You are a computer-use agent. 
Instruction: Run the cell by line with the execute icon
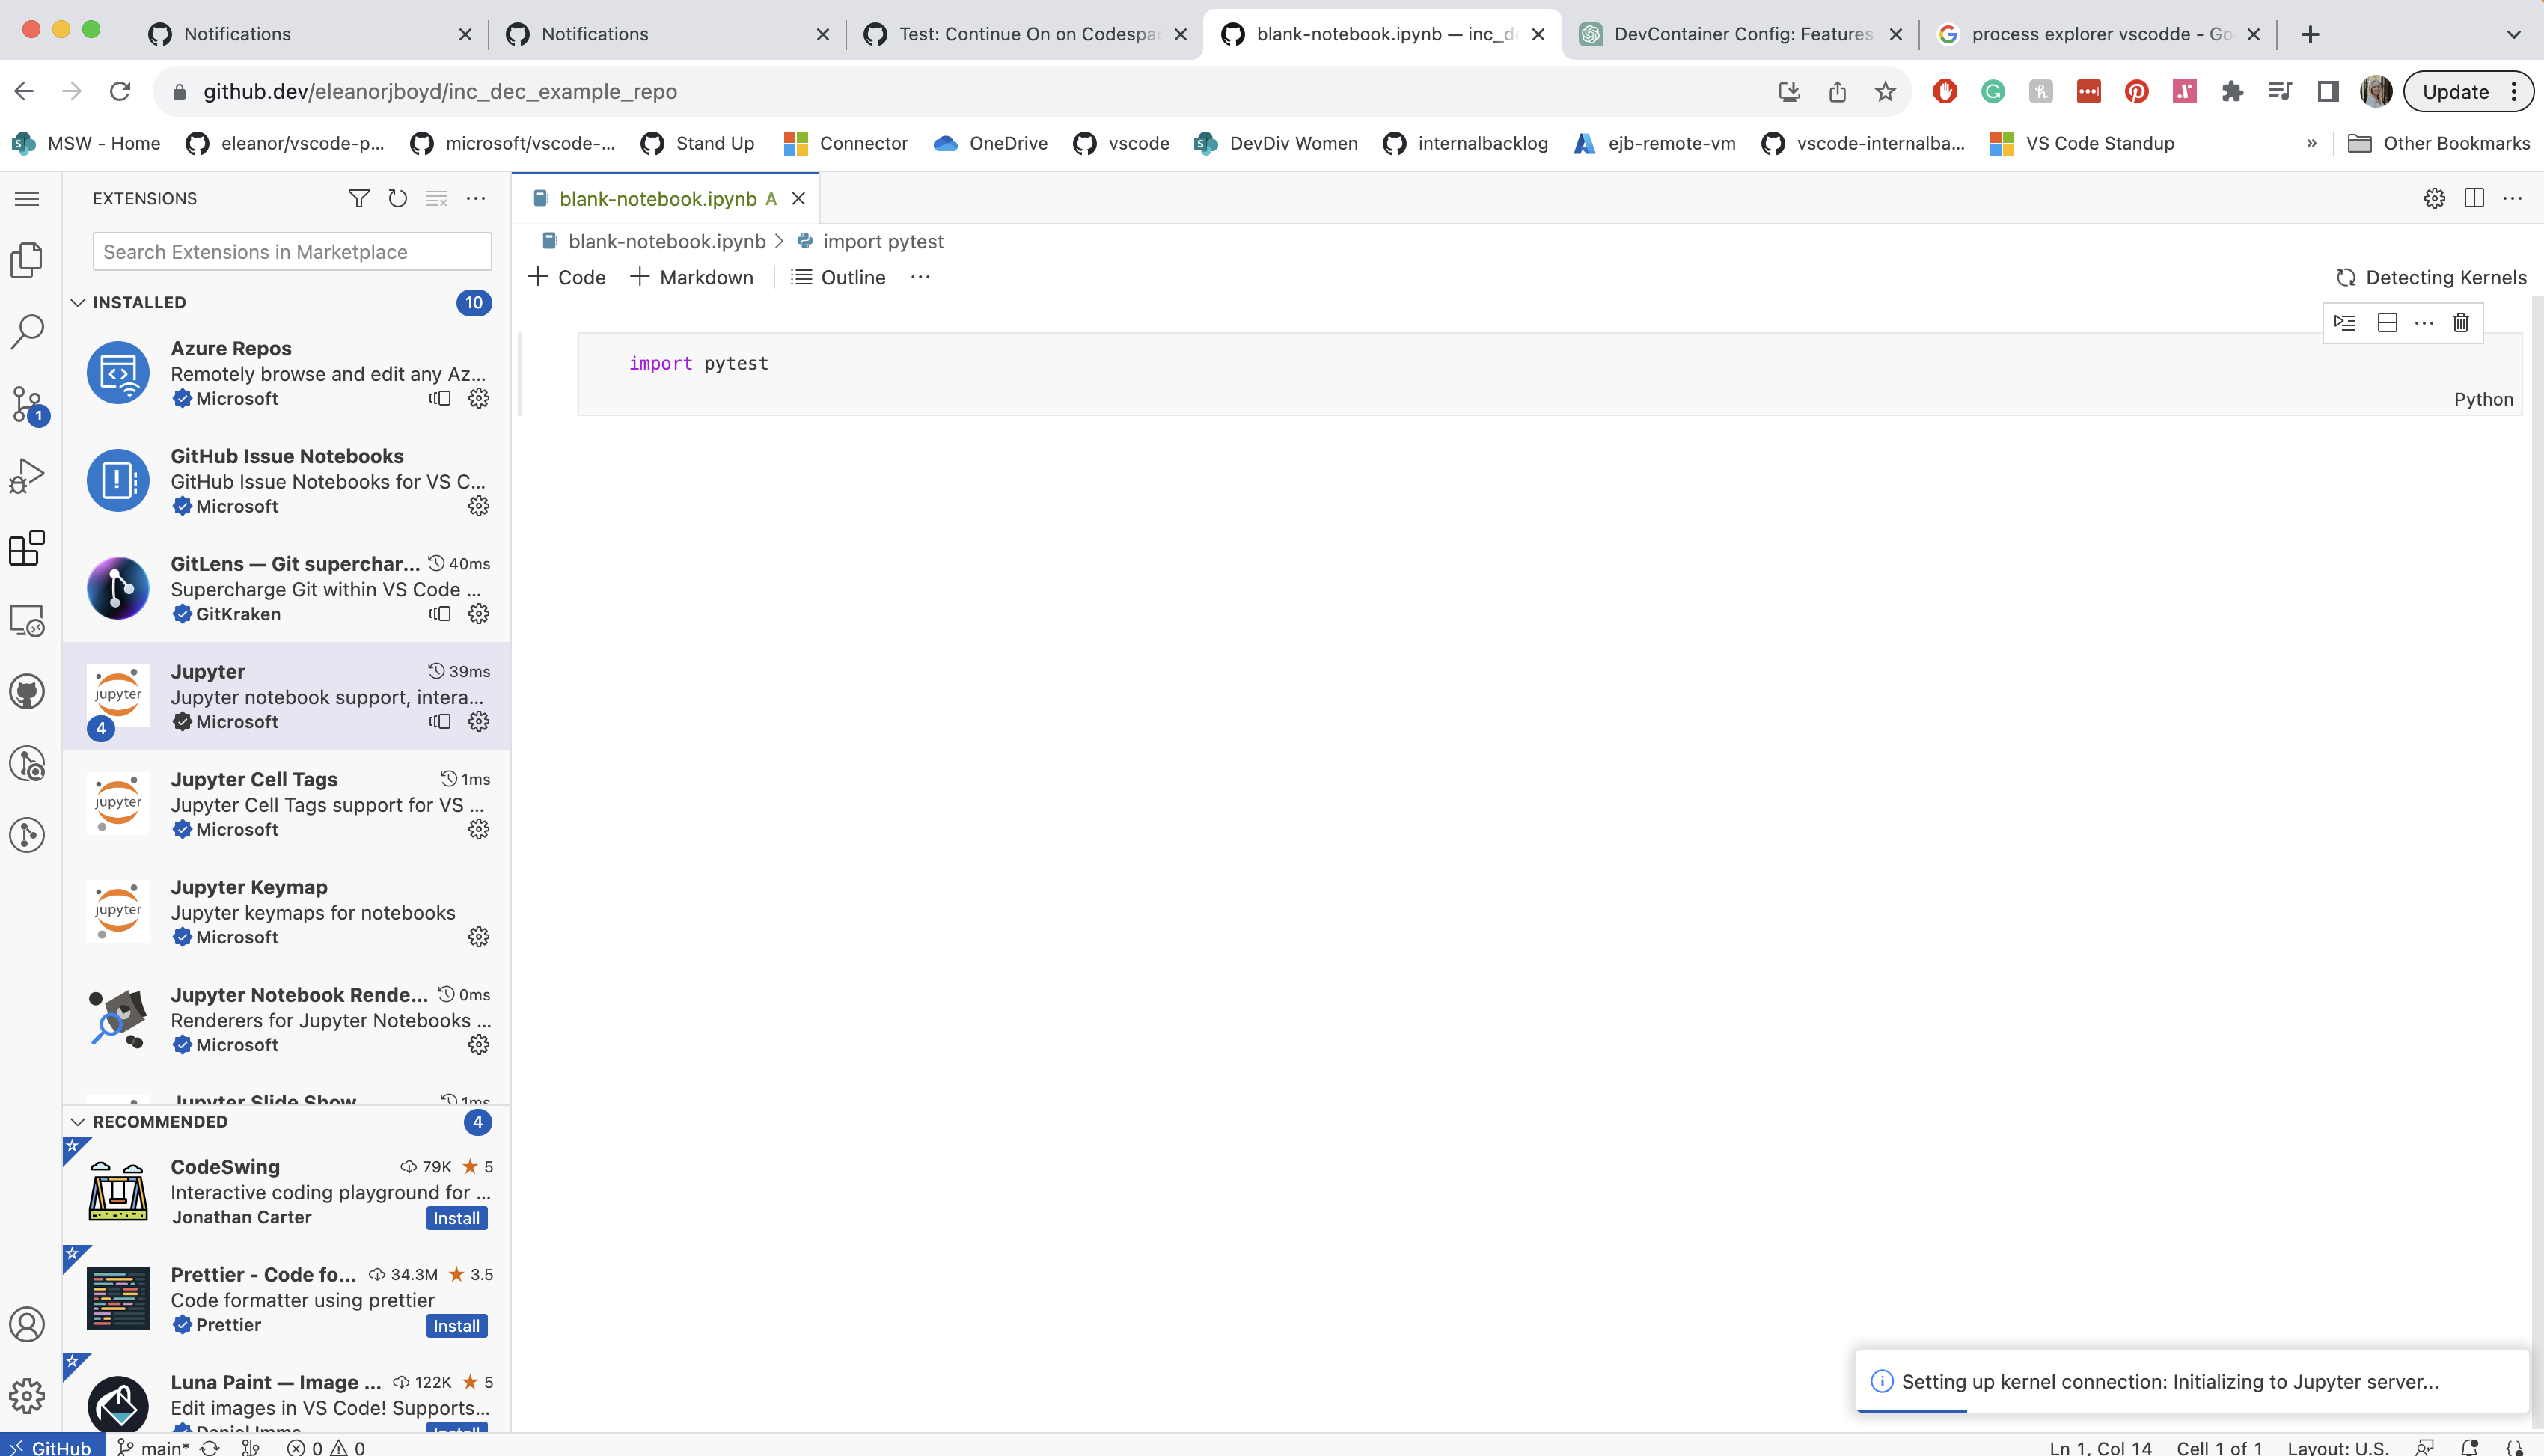[x=2345, y=322]
